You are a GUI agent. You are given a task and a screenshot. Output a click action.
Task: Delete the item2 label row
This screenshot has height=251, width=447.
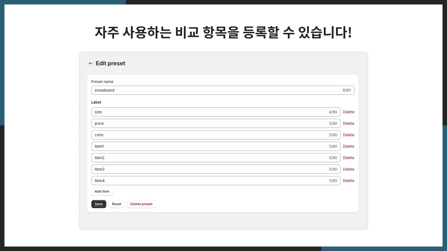click(x=349, y=158)
